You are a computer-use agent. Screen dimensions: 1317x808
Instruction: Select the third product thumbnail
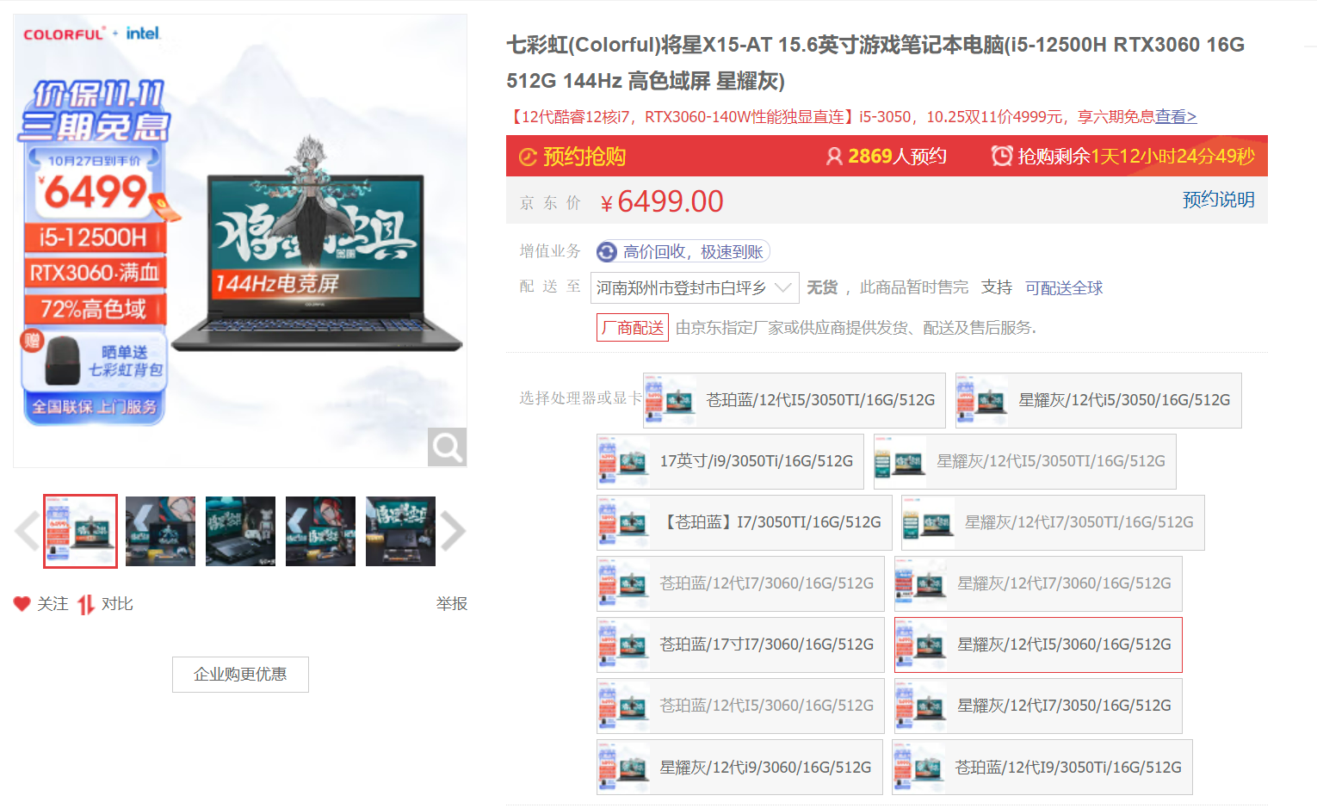240,531
